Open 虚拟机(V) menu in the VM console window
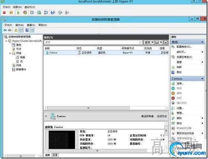Image resolution: width=208 pixels, height=159 pixels. (x=30, y=7)
